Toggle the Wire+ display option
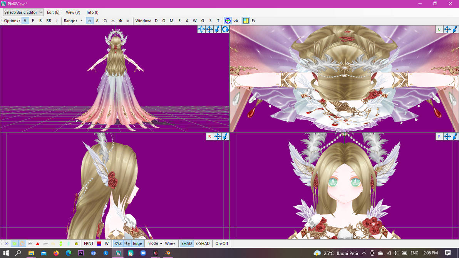This screenshot has width=459, height=258. pyautogui.click(x=170, y=244)
